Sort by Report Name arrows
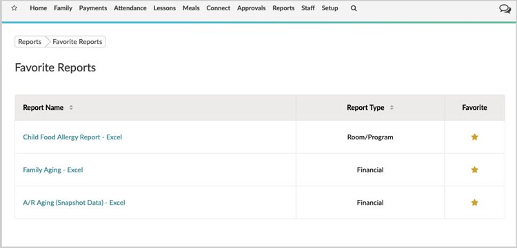The image size is (517, 248). pos(71,108)
